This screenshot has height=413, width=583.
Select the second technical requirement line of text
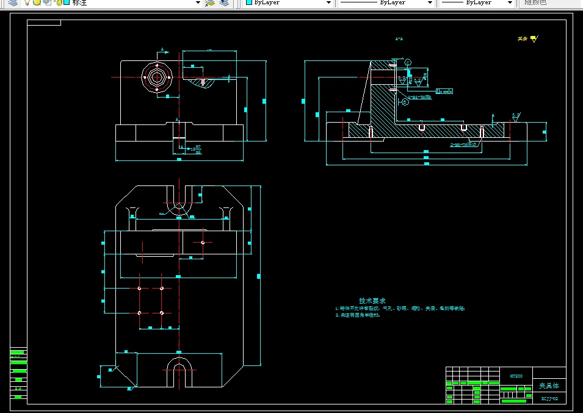(x=358, y=315)
